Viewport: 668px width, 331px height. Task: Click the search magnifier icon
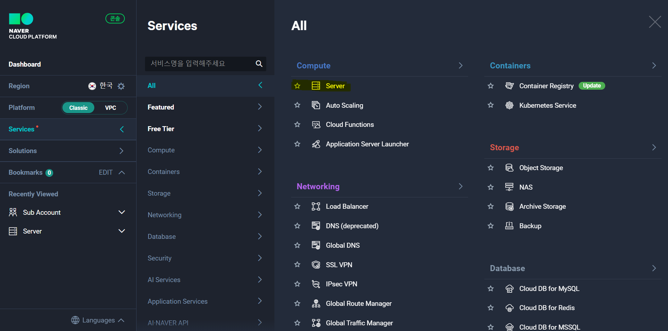[259, 63]
